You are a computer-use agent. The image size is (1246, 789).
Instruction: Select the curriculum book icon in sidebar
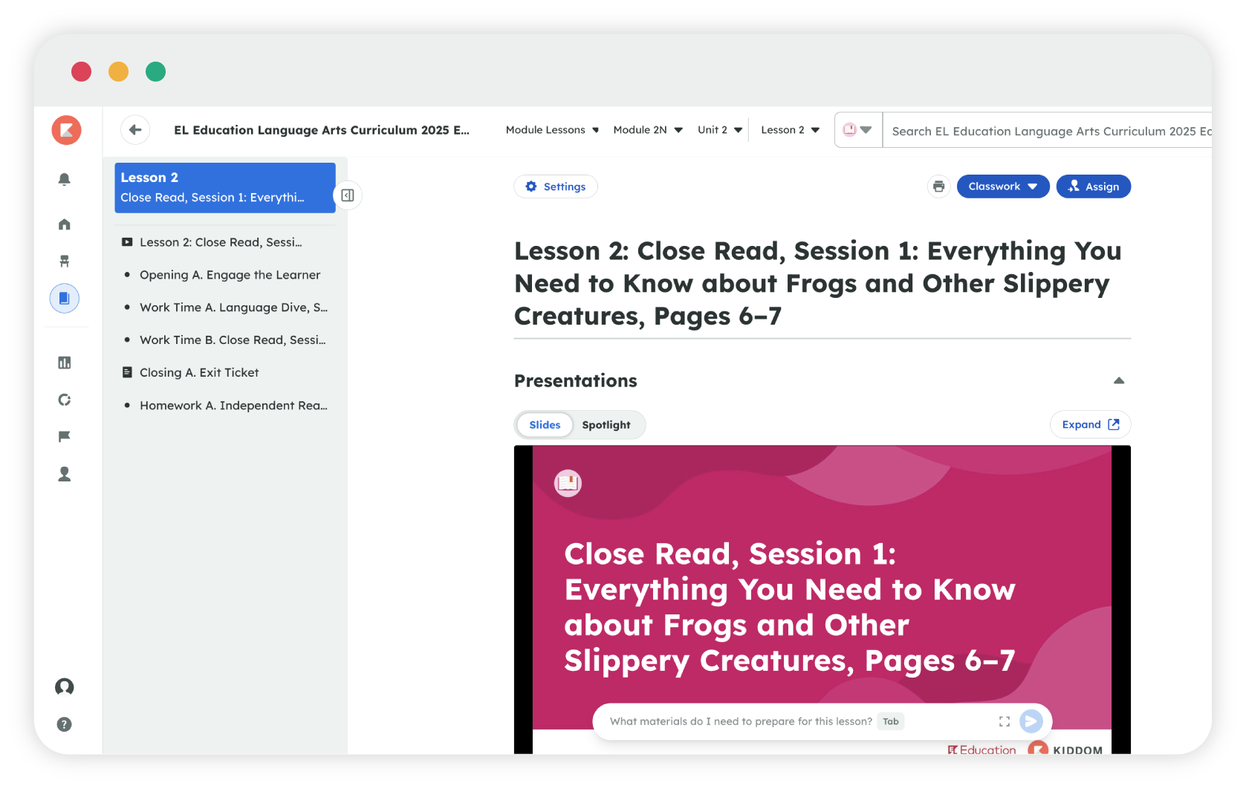tap(65, 298)
